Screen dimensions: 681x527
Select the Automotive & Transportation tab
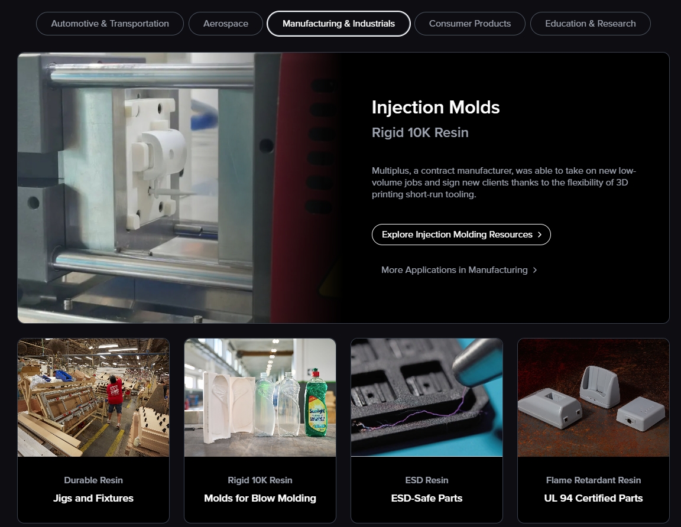pyautogui.click(x=110, y=24)
